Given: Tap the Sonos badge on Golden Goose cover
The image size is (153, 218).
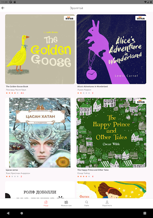Looking at the screenshot, I should click(69, 18).
